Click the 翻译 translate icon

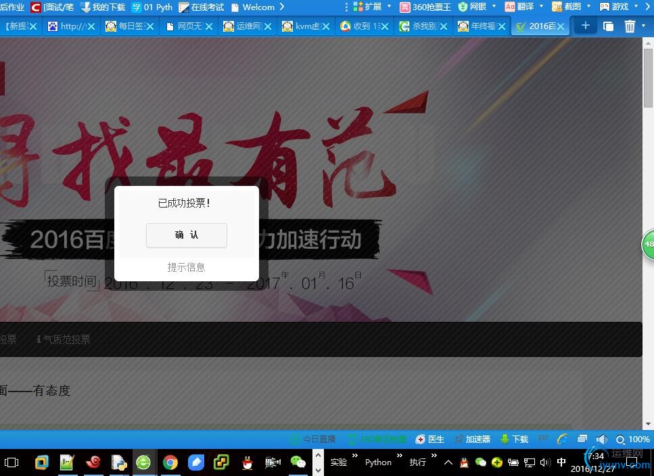click(510, 7)
